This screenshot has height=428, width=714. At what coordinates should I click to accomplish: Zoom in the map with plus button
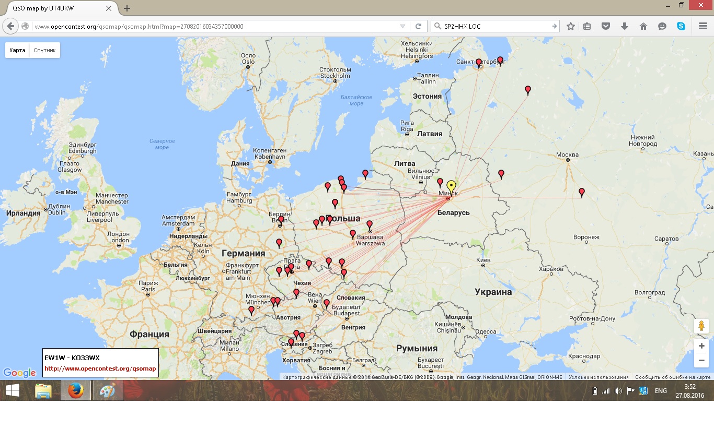tap(701, 346)
